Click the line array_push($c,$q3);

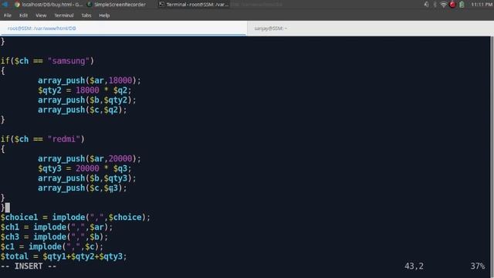tap(83, 188)
